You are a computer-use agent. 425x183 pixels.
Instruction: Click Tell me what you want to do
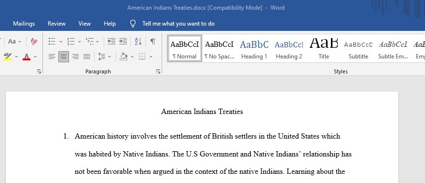click(178, 24)
